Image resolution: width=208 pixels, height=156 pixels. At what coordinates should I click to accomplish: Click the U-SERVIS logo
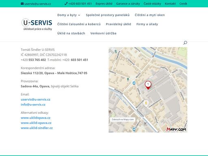[37, 24]
